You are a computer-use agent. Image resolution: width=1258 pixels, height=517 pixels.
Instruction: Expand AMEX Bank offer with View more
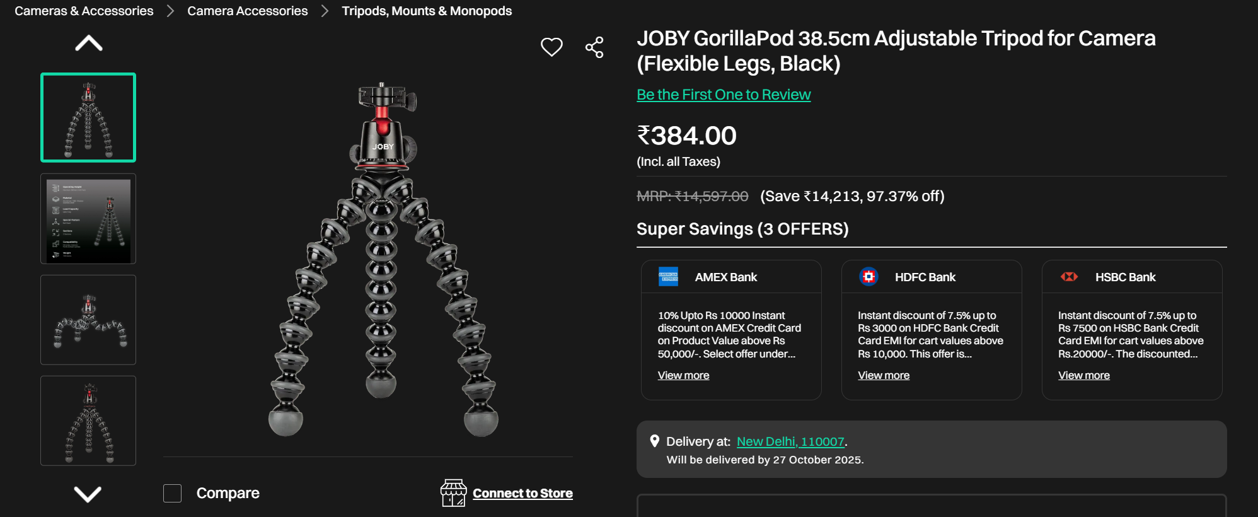coord(683,375)
